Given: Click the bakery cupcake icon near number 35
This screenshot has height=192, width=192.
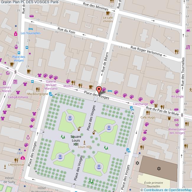Looking at the screenshot, I should tap(16, 46).
